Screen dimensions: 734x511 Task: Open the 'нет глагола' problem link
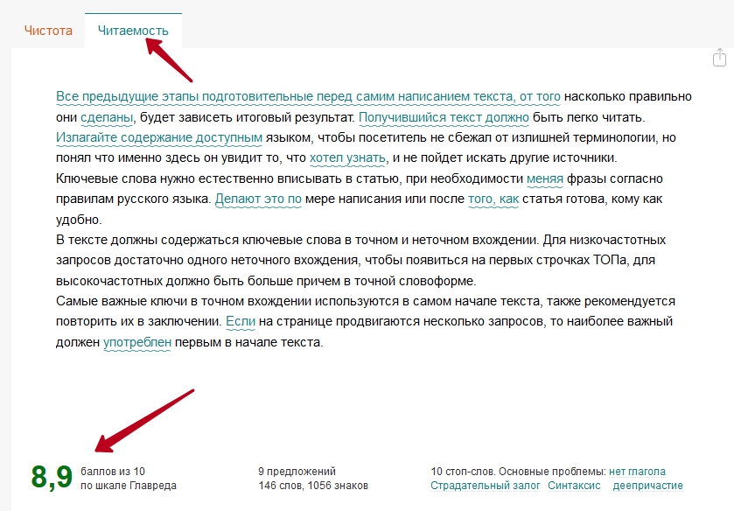(637, 472)
